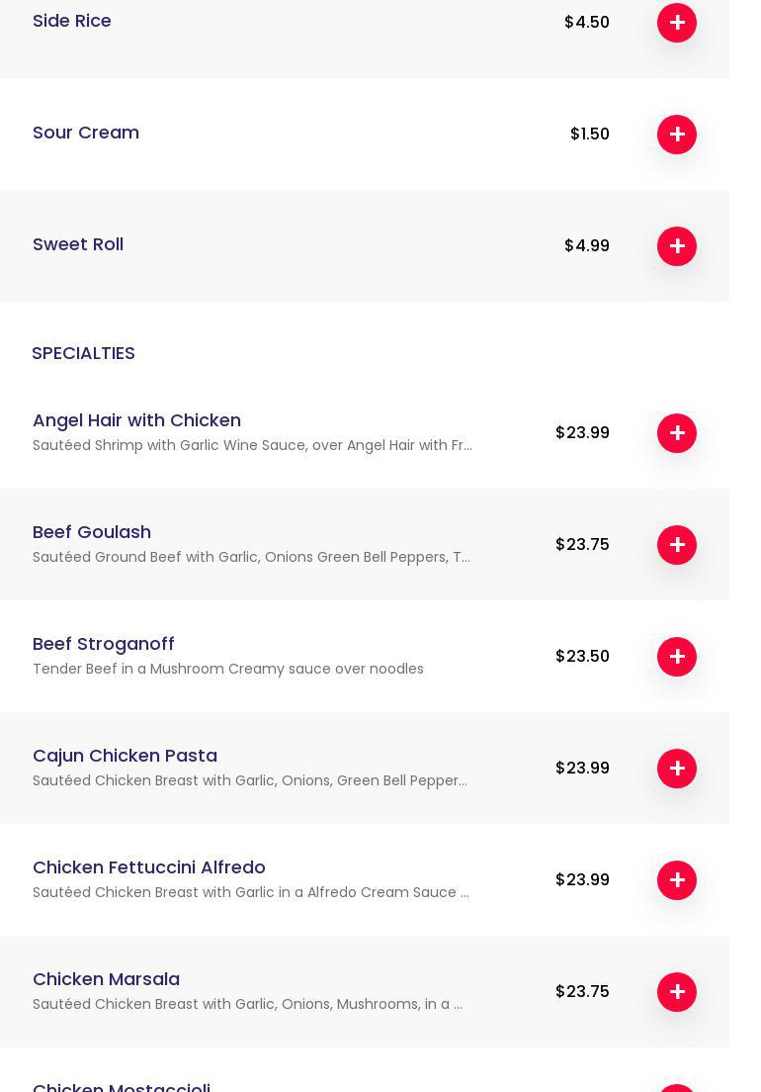Add Angel Hair with Chicken to order

tap(677, 433)
